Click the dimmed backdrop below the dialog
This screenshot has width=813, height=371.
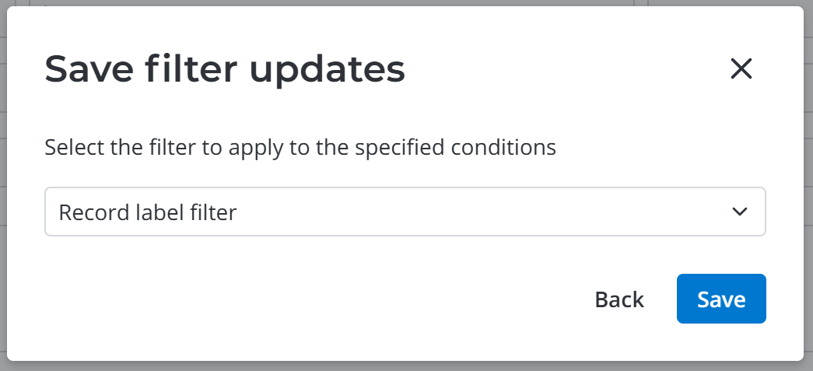(405, 366)
